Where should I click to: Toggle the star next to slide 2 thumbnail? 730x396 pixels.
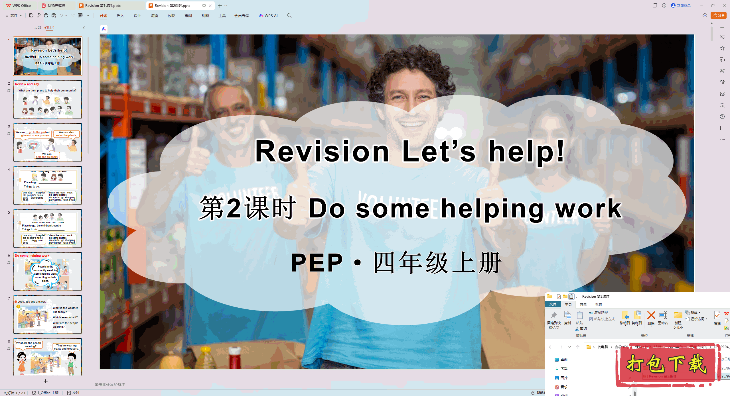point(9,90)
